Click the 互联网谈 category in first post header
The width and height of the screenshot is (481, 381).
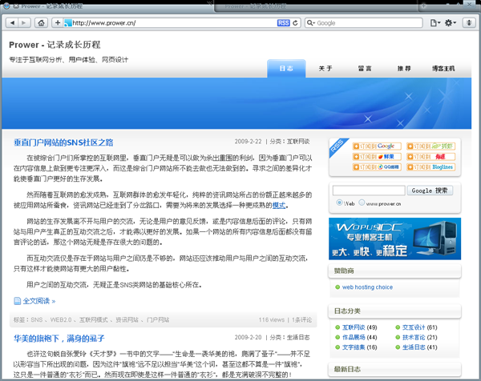pyautogui.click(x=298, y=142)
